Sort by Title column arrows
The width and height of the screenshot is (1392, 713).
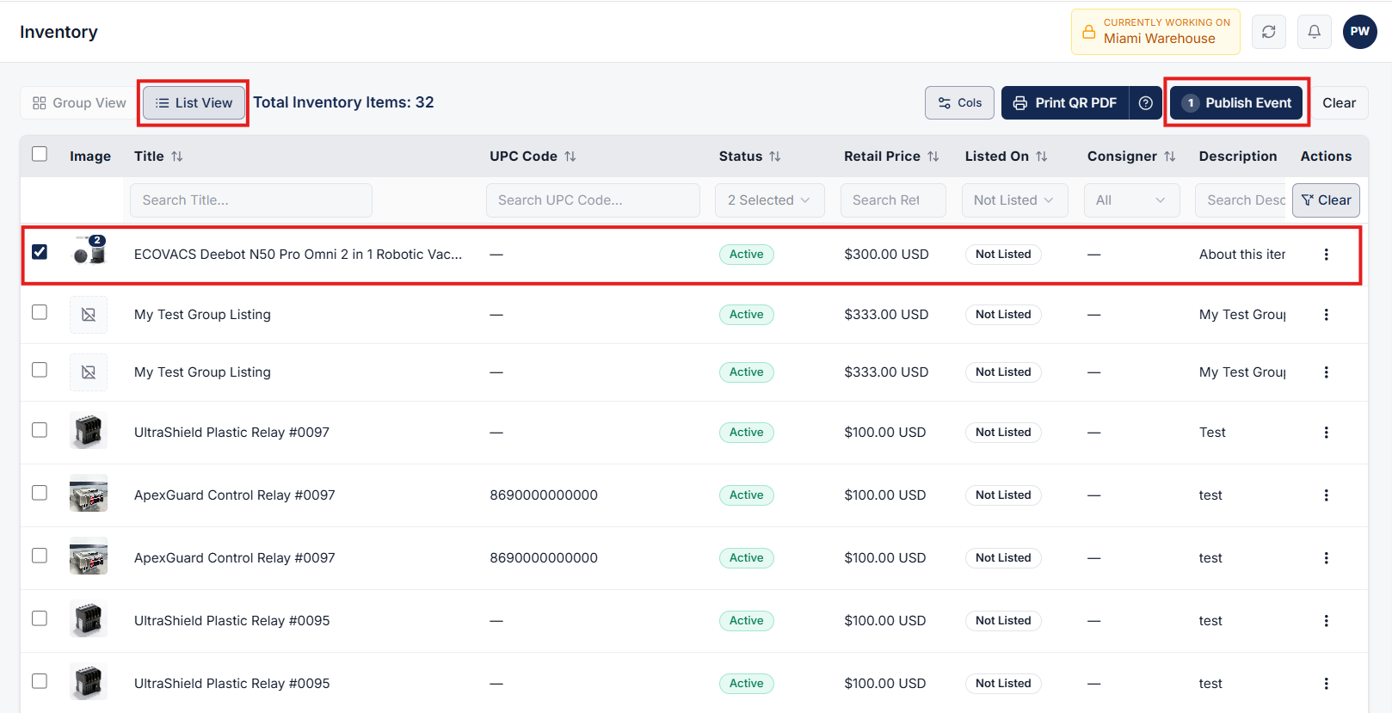pos(177,157)
